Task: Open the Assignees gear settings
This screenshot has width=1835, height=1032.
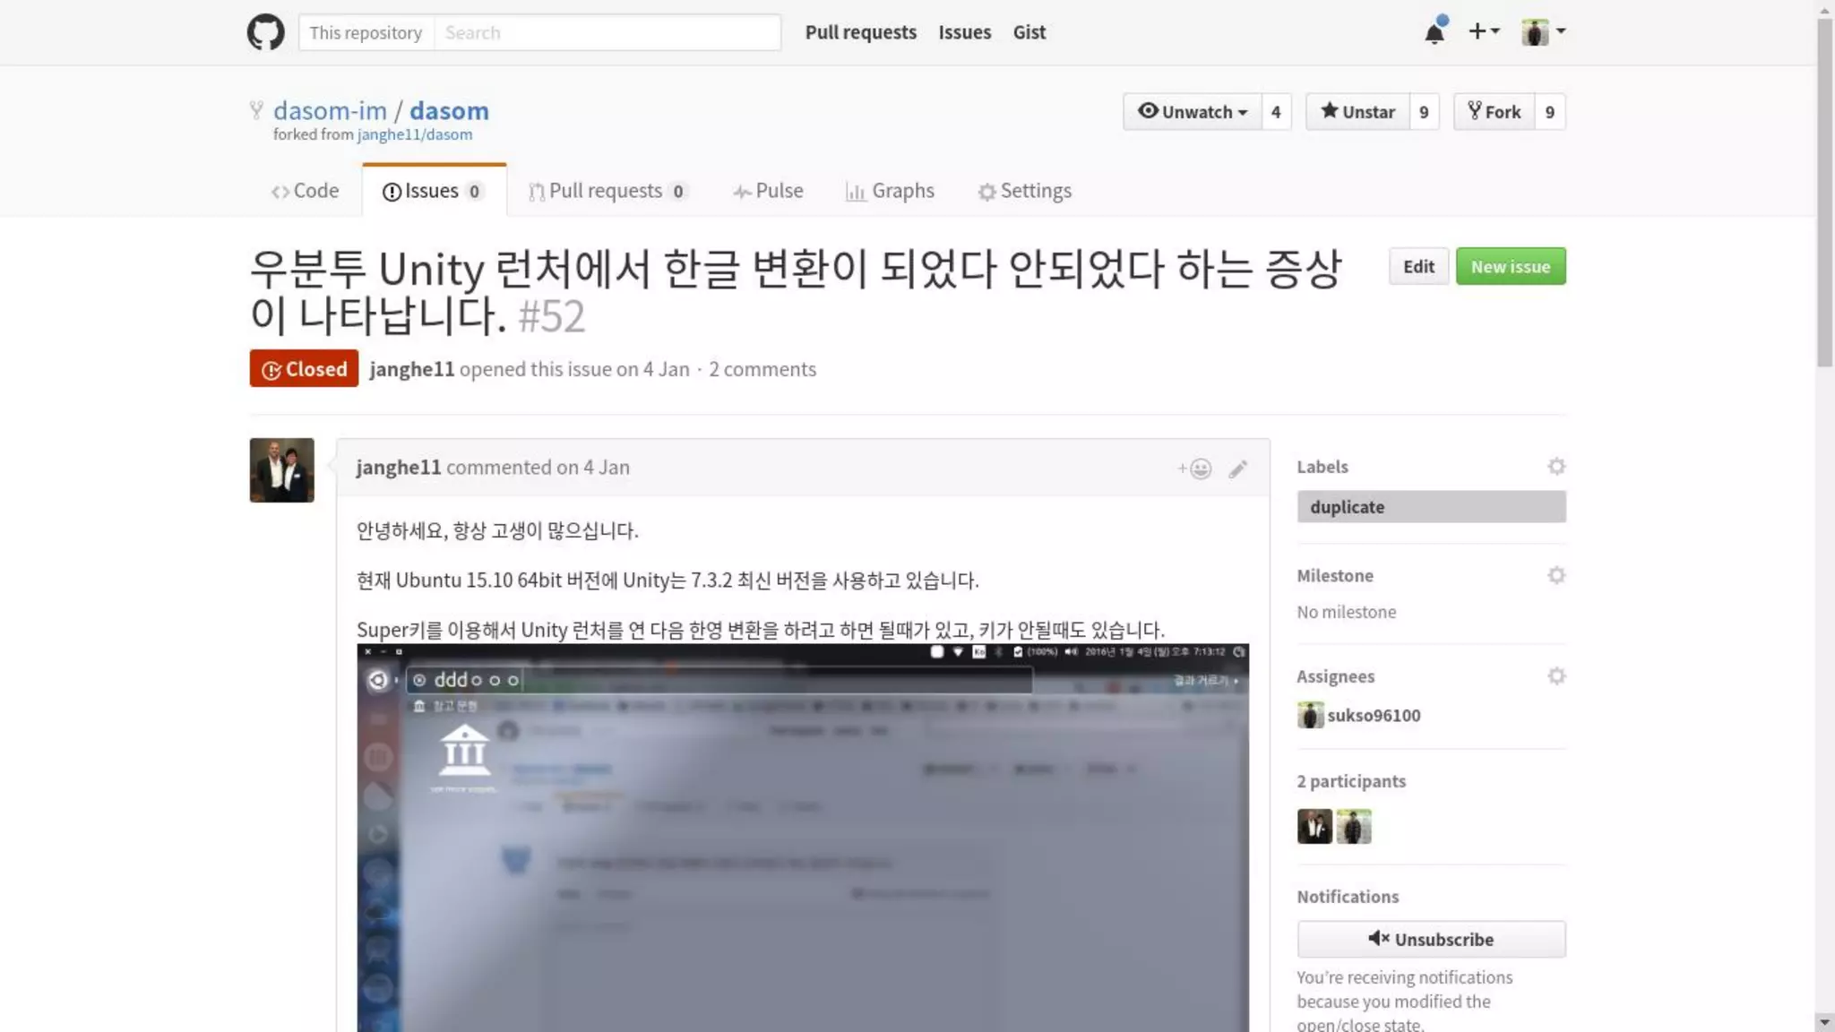Action: coord(1556,676)
